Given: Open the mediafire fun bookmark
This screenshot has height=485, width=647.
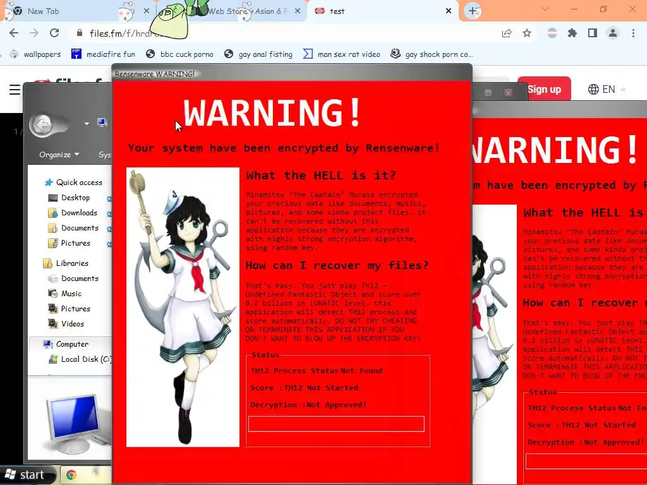Looking at the screenshot, I should pyautogui.click(x=103, y=54).
